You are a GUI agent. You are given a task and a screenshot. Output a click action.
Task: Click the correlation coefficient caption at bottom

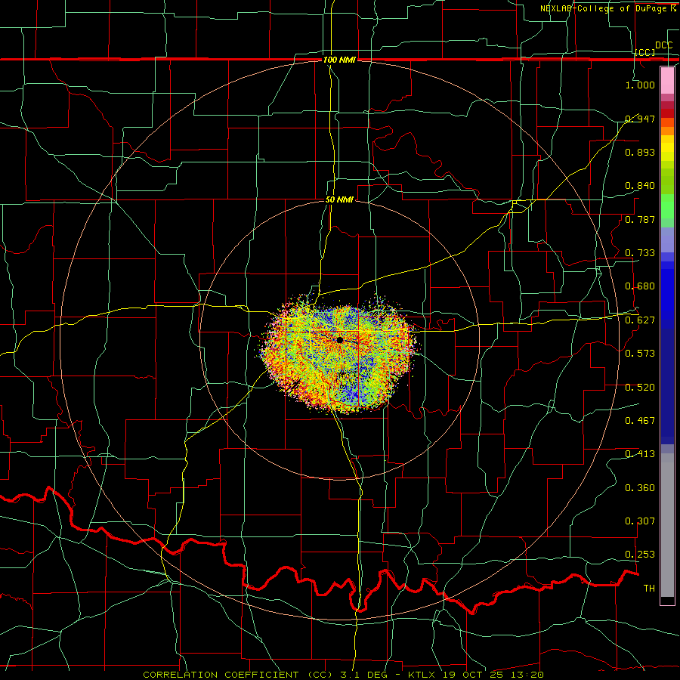coord(344,675)
